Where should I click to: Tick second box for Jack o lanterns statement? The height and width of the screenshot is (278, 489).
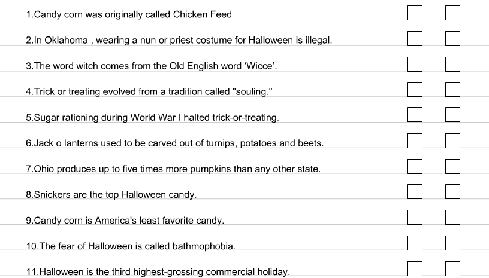(x=452, y=141)
